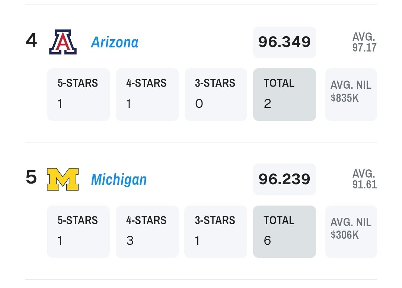
Task: Click Michigan's AVG. 91.61 rating
Action: point(364,179)
